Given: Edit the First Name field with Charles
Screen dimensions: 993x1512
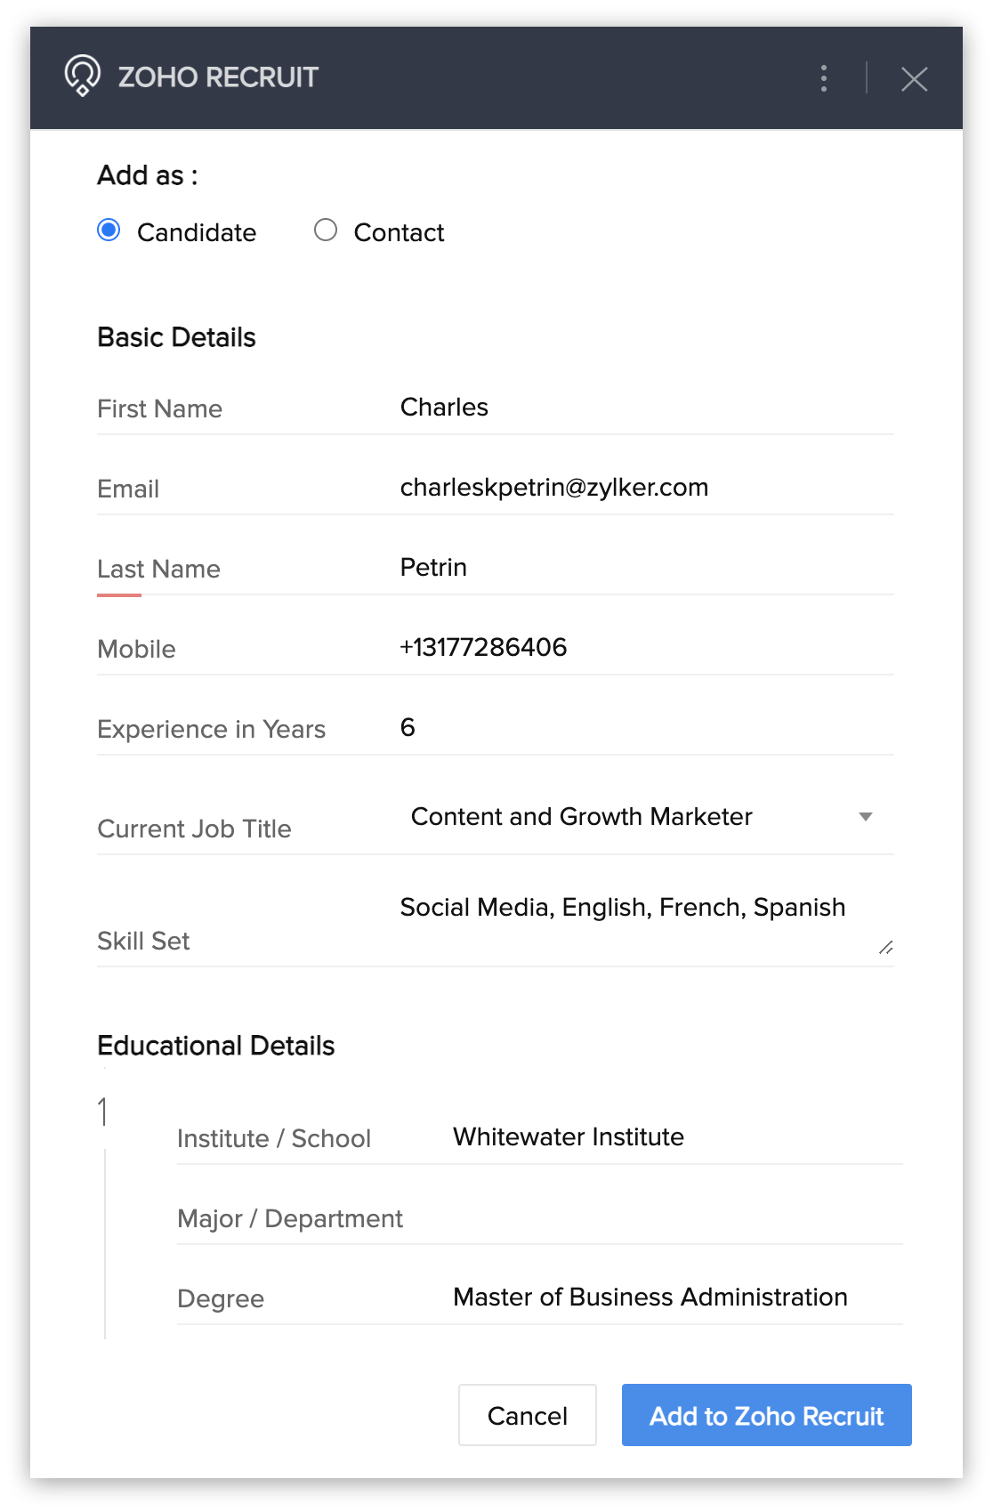Looking at the screenshot, I should [645, 408].
